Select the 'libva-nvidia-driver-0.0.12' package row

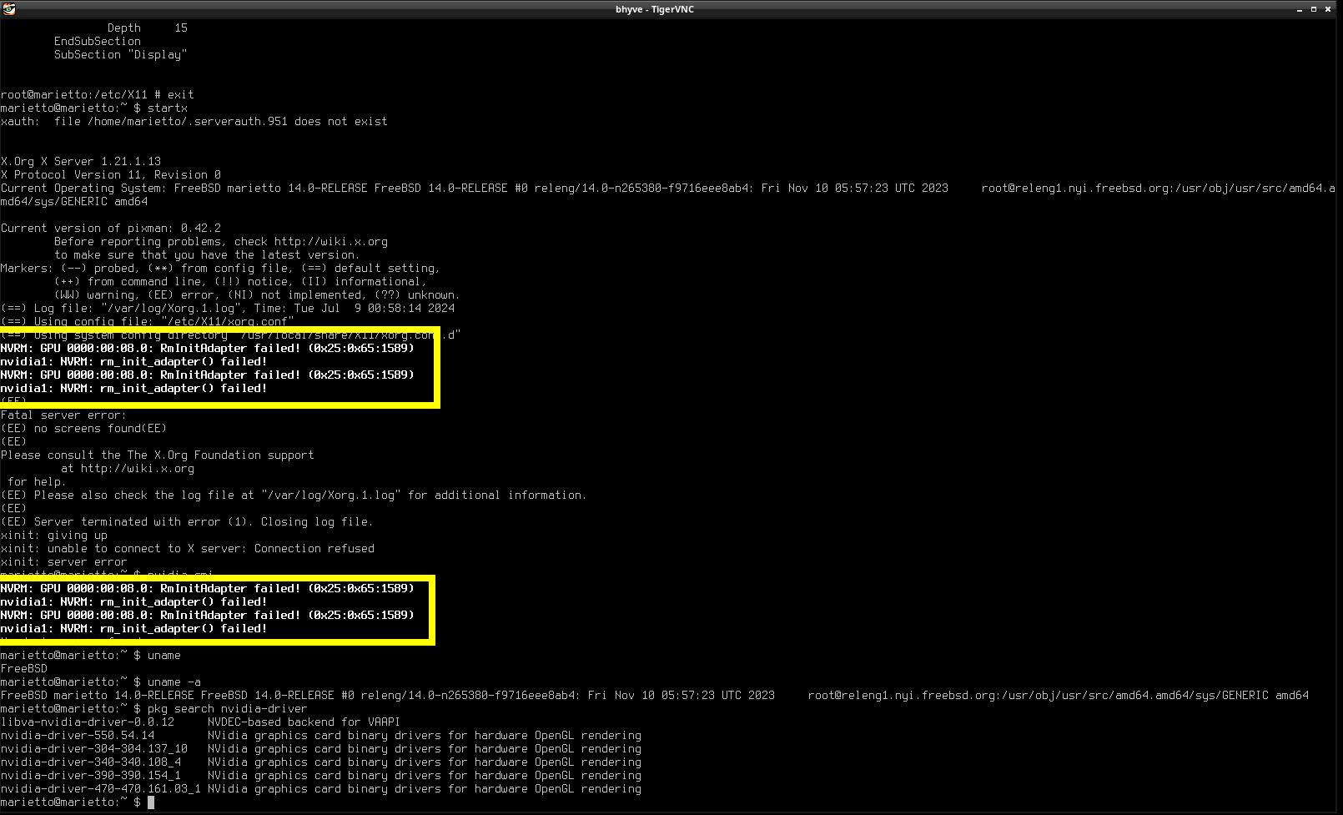pyautogui.click(x=200, y=722)
